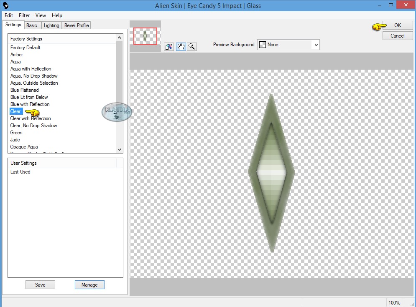Select Clear, No Drop Shadow preset
The width and height of the screenshot is (416, 307).
33,126
